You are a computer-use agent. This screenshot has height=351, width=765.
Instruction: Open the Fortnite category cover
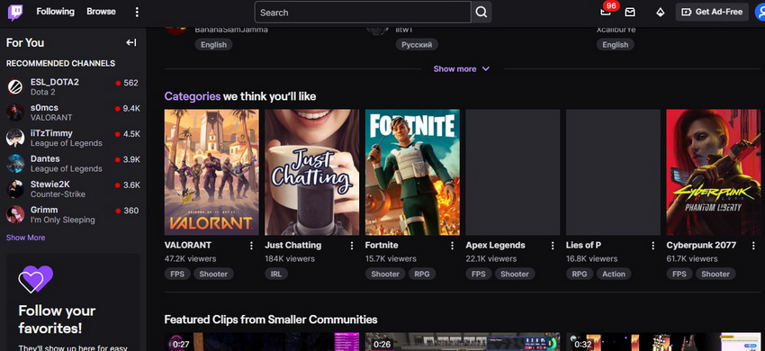point(412,172)
